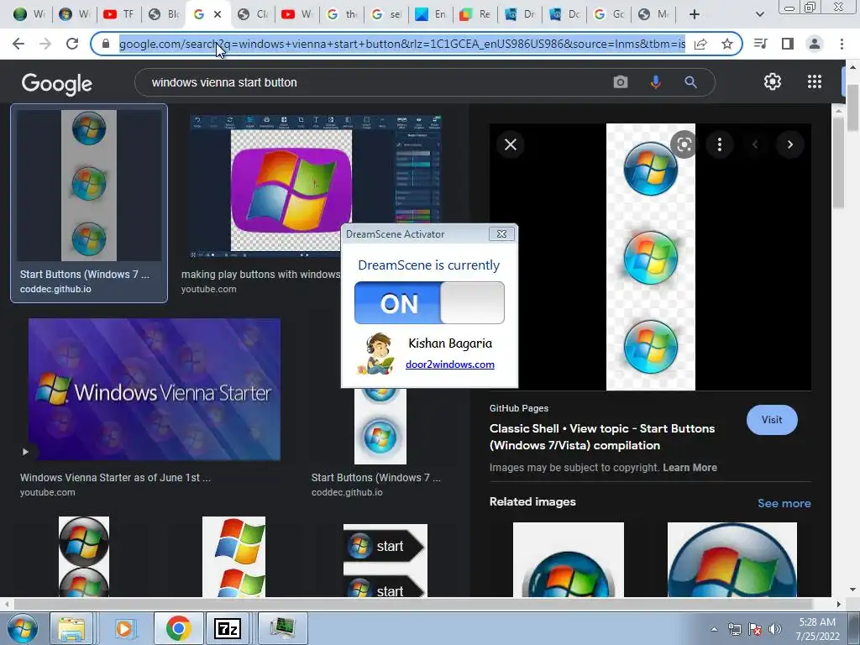Open Classic Shell Start Buttons title link
The height and width of the screenshot is (645, 860).
[x=601, y=437]
